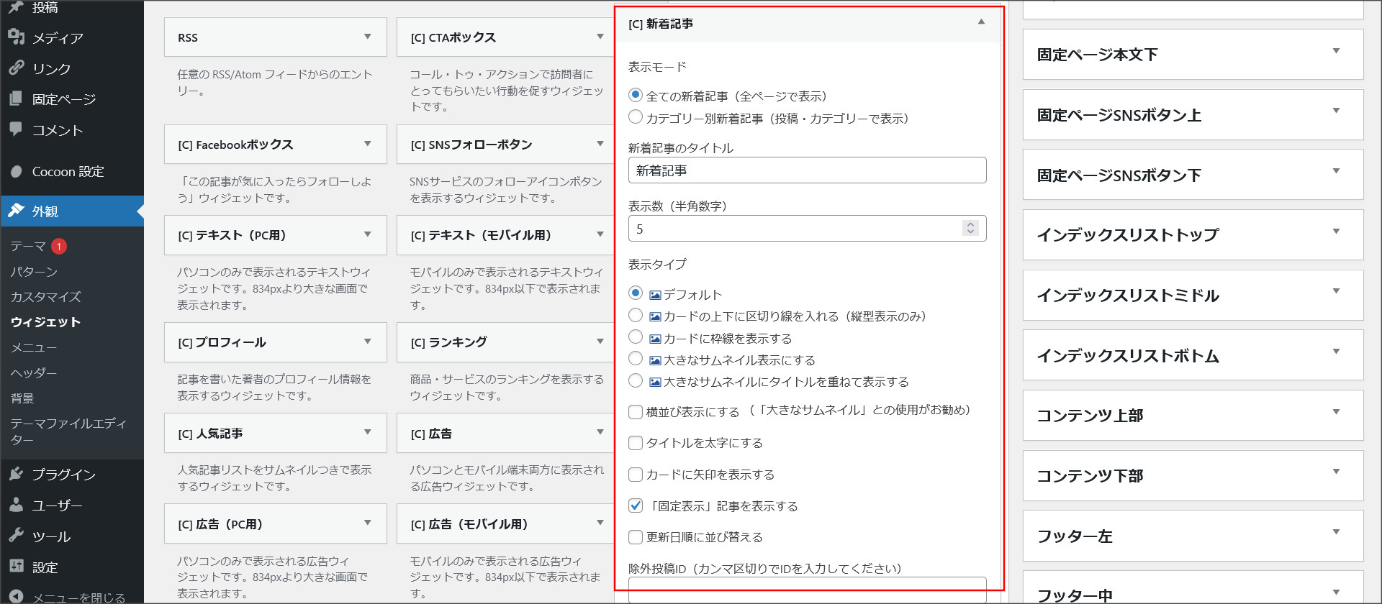Click 新着記事のタイトル text field

(807, 170)
